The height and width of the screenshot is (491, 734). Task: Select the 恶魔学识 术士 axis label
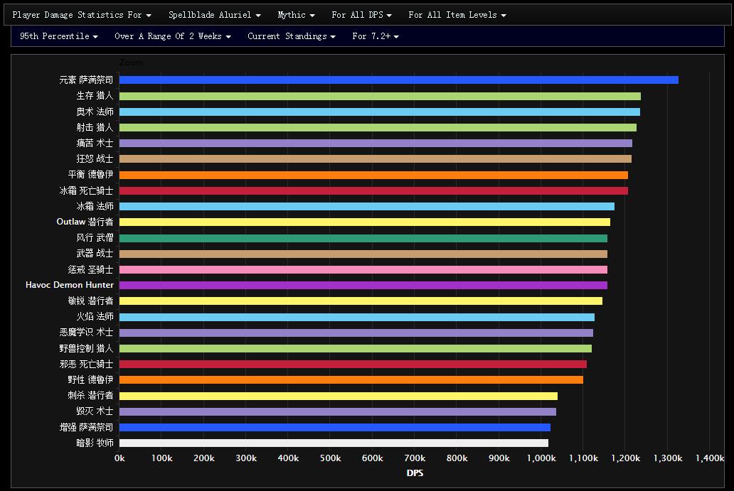pyautogui.click(x=86, y=333)
